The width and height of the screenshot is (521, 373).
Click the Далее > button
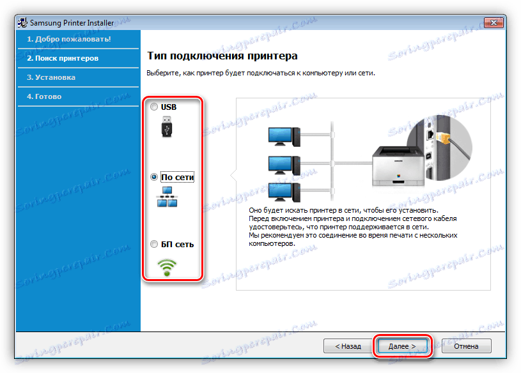pyautogui.click(x=402, y=346)
